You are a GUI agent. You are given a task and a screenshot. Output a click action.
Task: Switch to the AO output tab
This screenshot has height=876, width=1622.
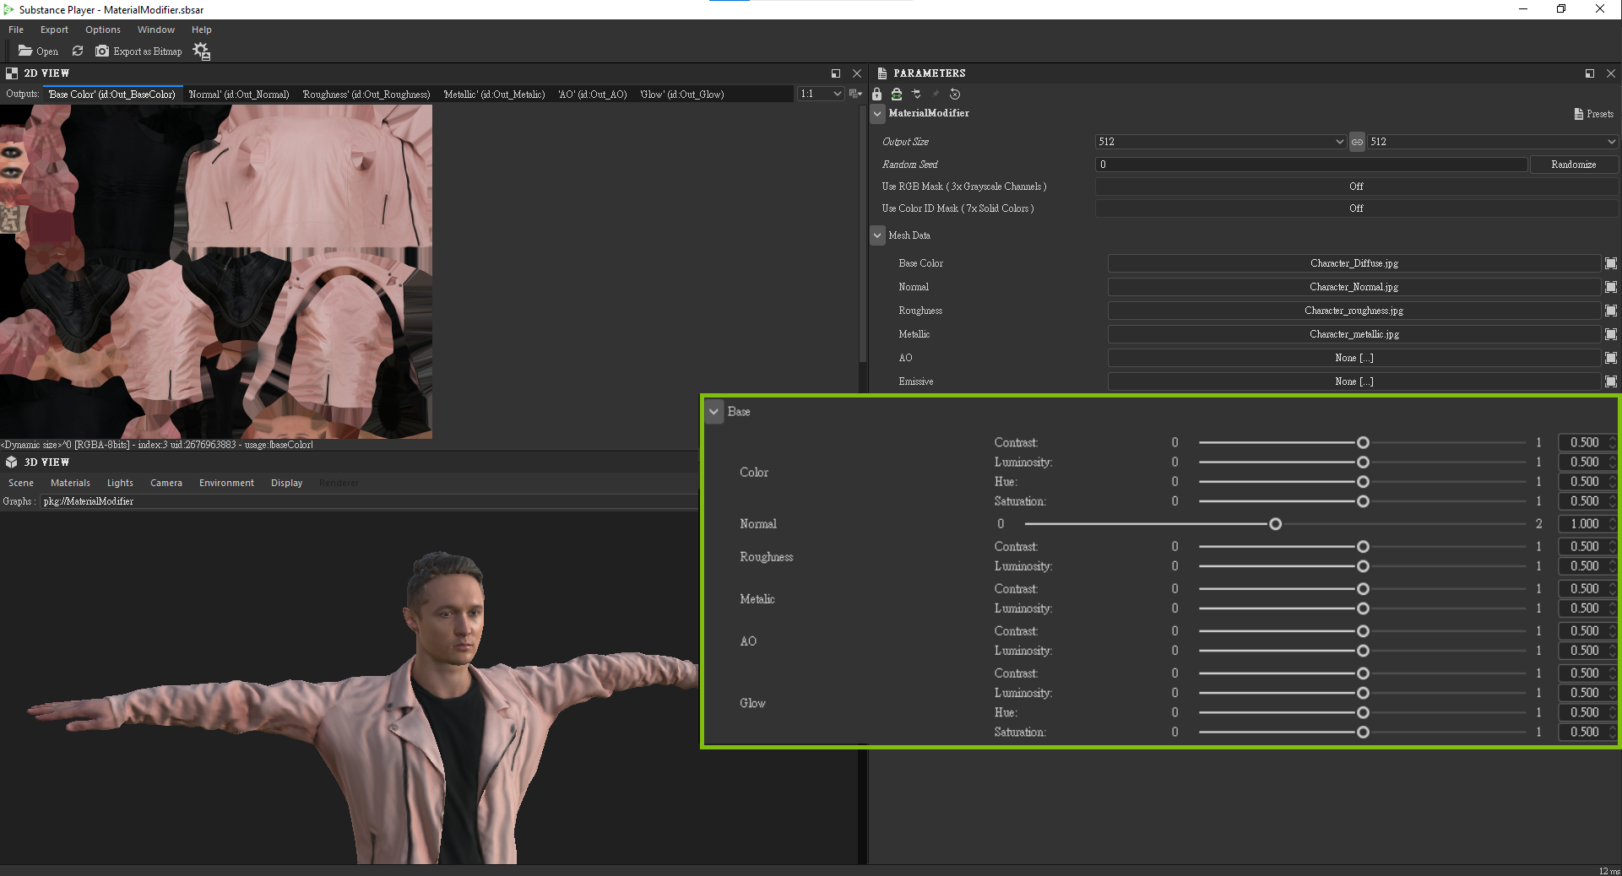(593, 95)
